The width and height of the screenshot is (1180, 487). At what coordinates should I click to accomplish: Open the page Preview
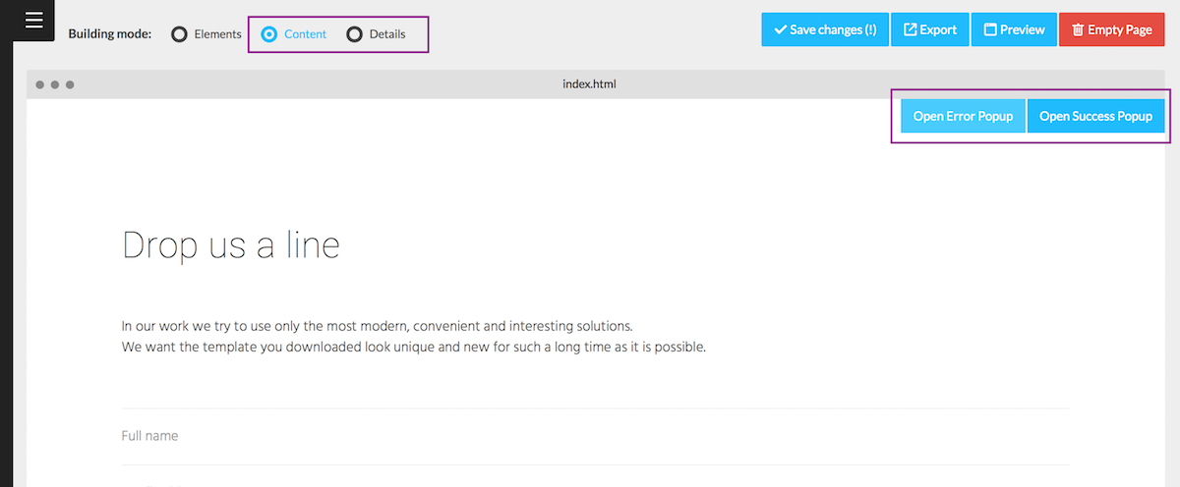(x=1014, y=29)
